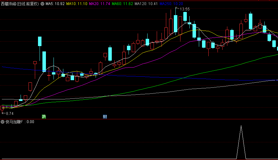This screenshot has width=278, height=160.
Task: Click the yellow MA10: 11.10 label
Action: (77, 4)
